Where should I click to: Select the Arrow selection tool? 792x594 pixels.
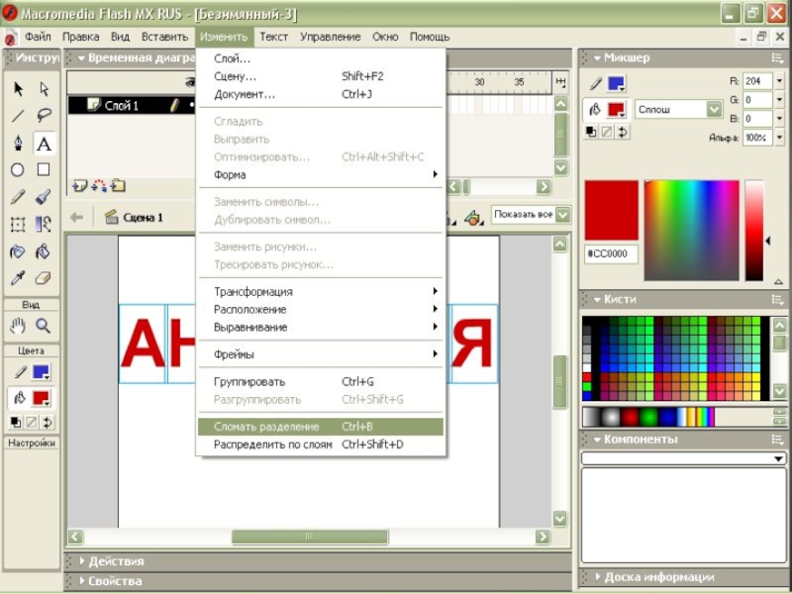[x=18, y=89]
